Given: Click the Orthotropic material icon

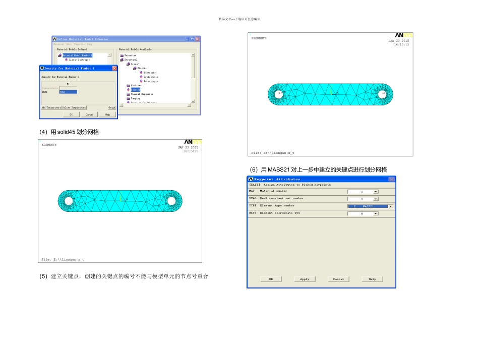Looking at the screenshot, I should 141,77.
